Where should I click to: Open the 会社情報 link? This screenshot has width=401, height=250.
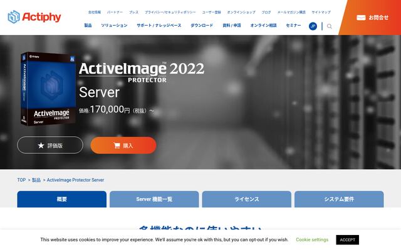(95, 12)
